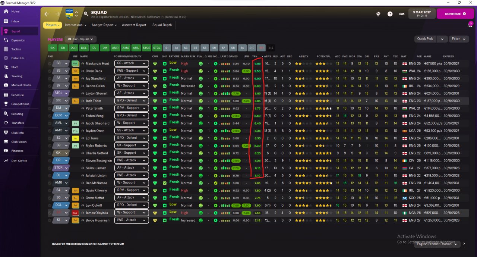
Task: Open the Players tab menu
Action: pos(52,25)
